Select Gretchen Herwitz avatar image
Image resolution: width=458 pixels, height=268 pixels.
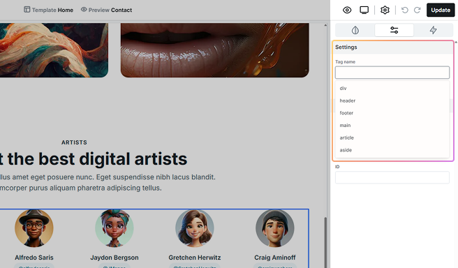pos(195,228)
